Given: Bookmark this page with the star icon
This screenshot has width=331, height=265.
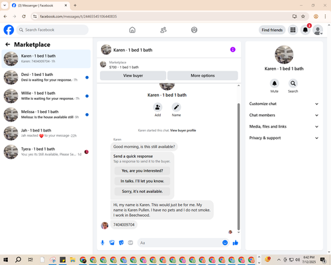Looking at the screenshot, I should (303, 17).
